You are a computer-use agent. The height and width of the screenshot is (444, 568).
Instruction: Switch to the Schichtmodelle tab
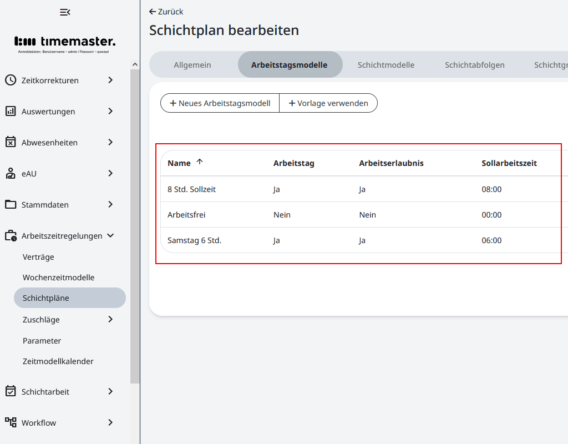(386, 64)
